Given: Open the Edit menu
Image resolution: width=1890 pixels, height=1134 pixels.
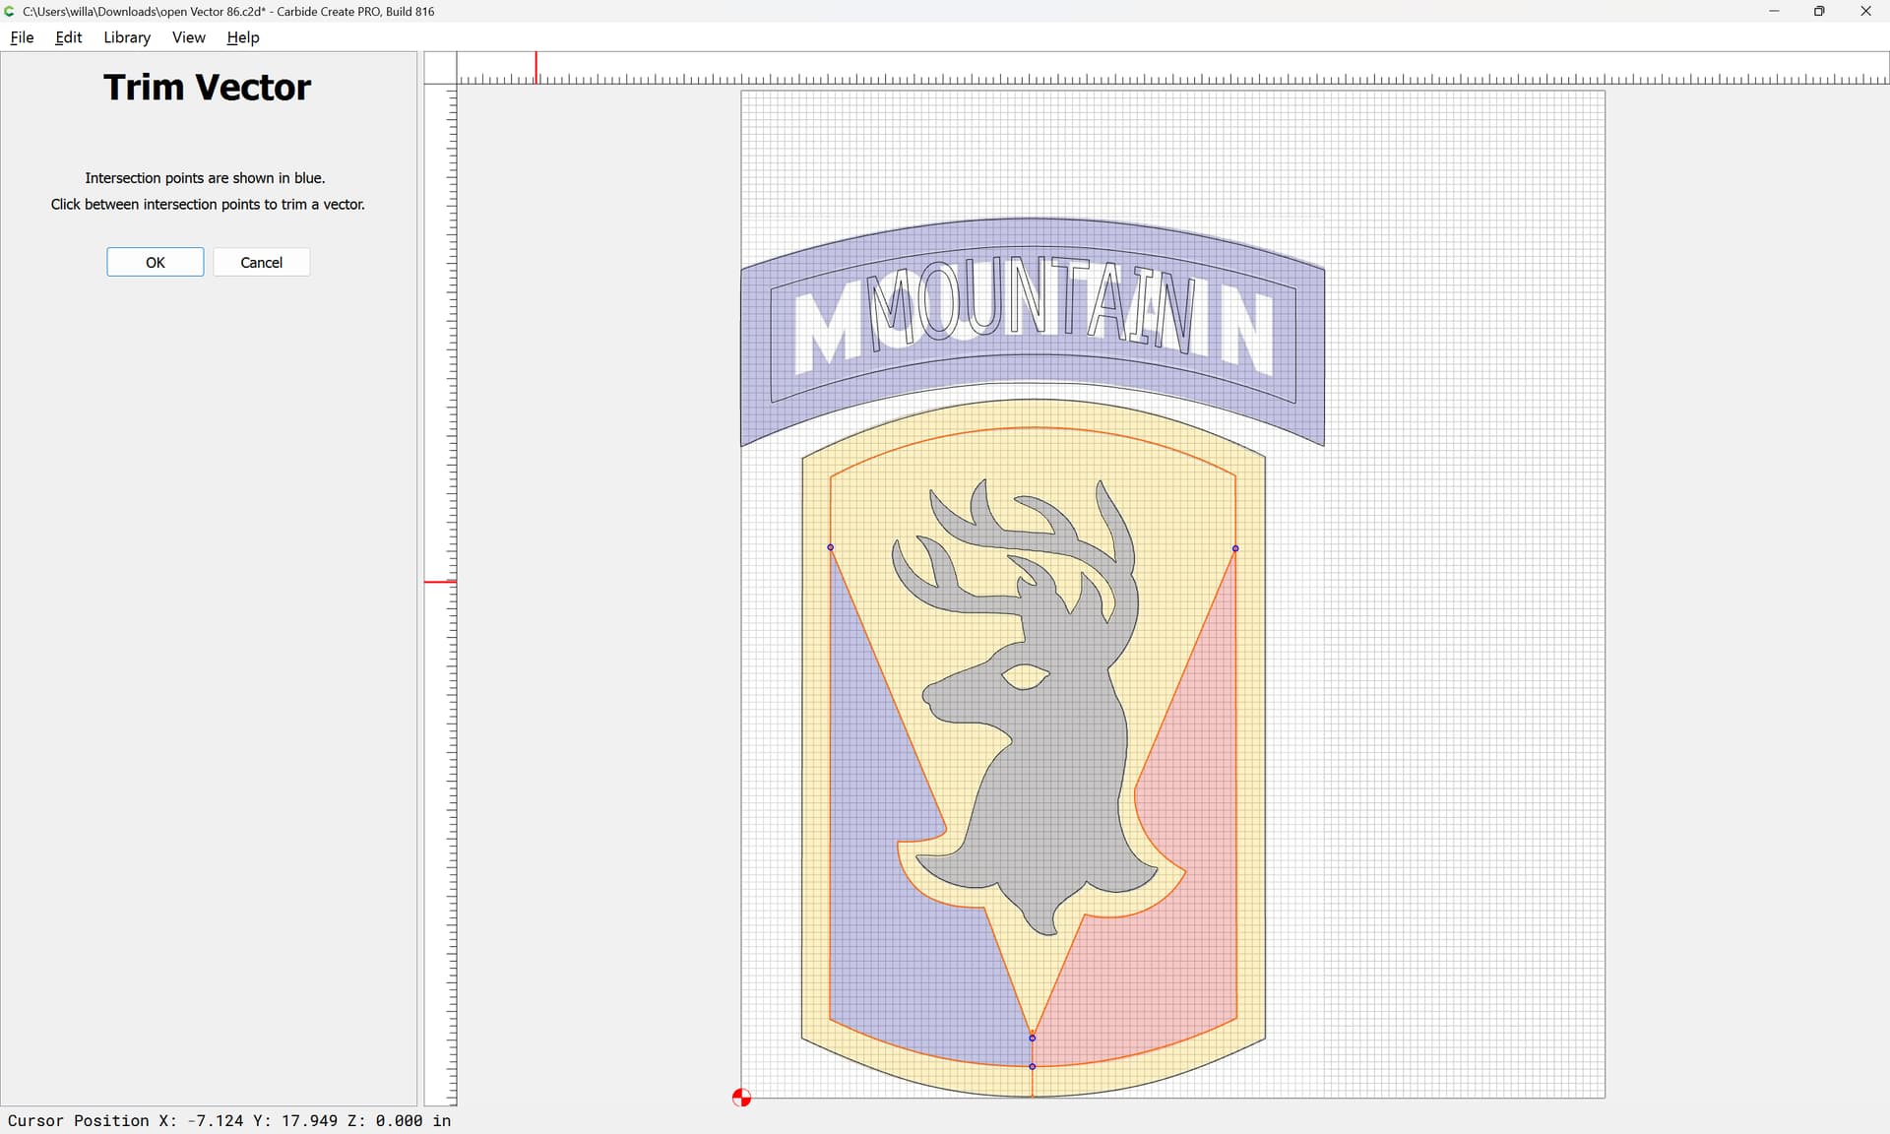Looking at the screenshot, I should [x=69, y=37].
